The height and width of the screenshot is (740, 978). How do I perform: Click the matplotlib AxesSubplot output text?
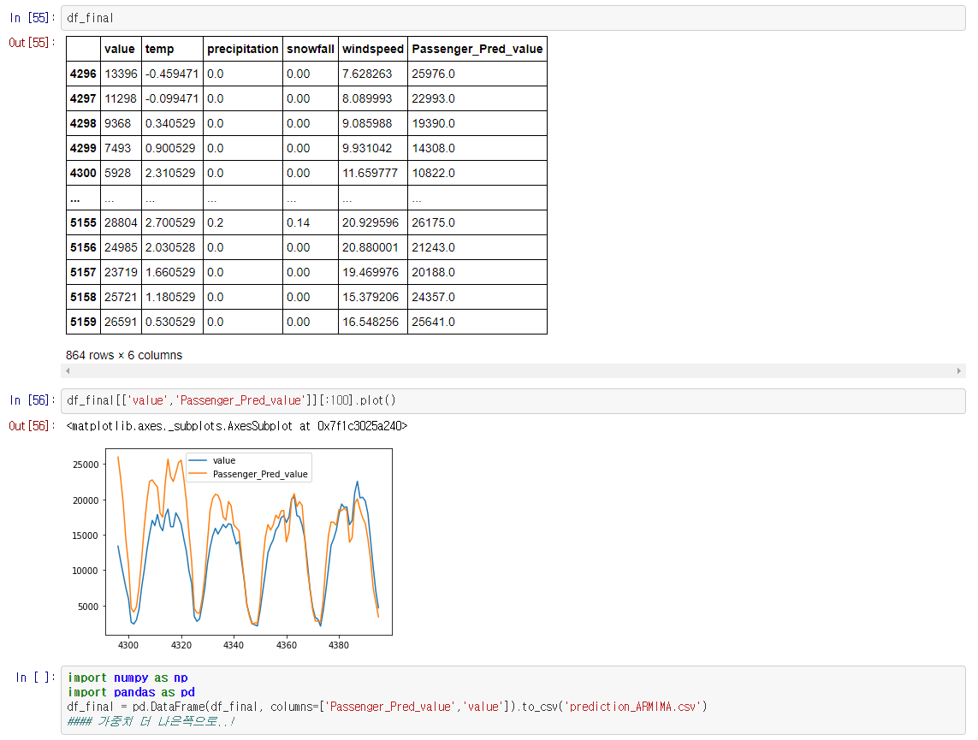[236, 426]
